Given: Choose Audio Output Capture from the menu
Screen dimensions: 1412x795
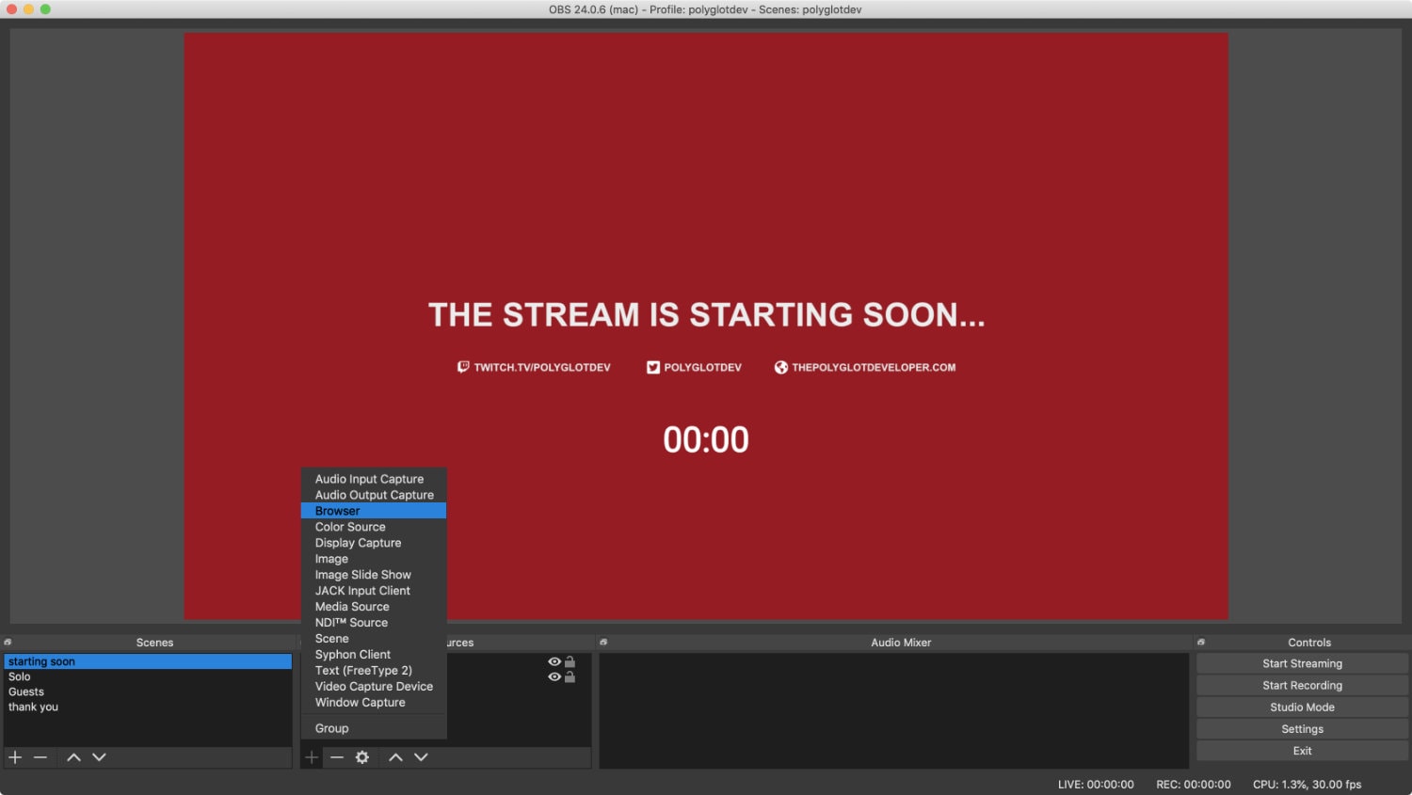Looking at the screenshot, I should (374, 495).
